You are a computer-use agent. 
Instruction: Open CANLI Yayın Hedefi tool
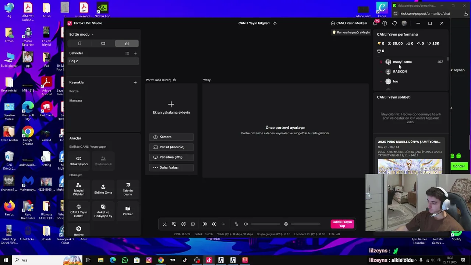79,211
